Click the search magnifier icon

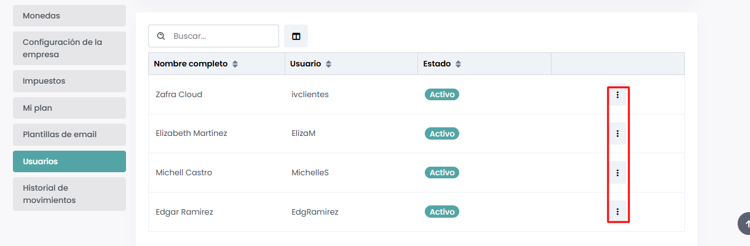click(x=161, y=36)
